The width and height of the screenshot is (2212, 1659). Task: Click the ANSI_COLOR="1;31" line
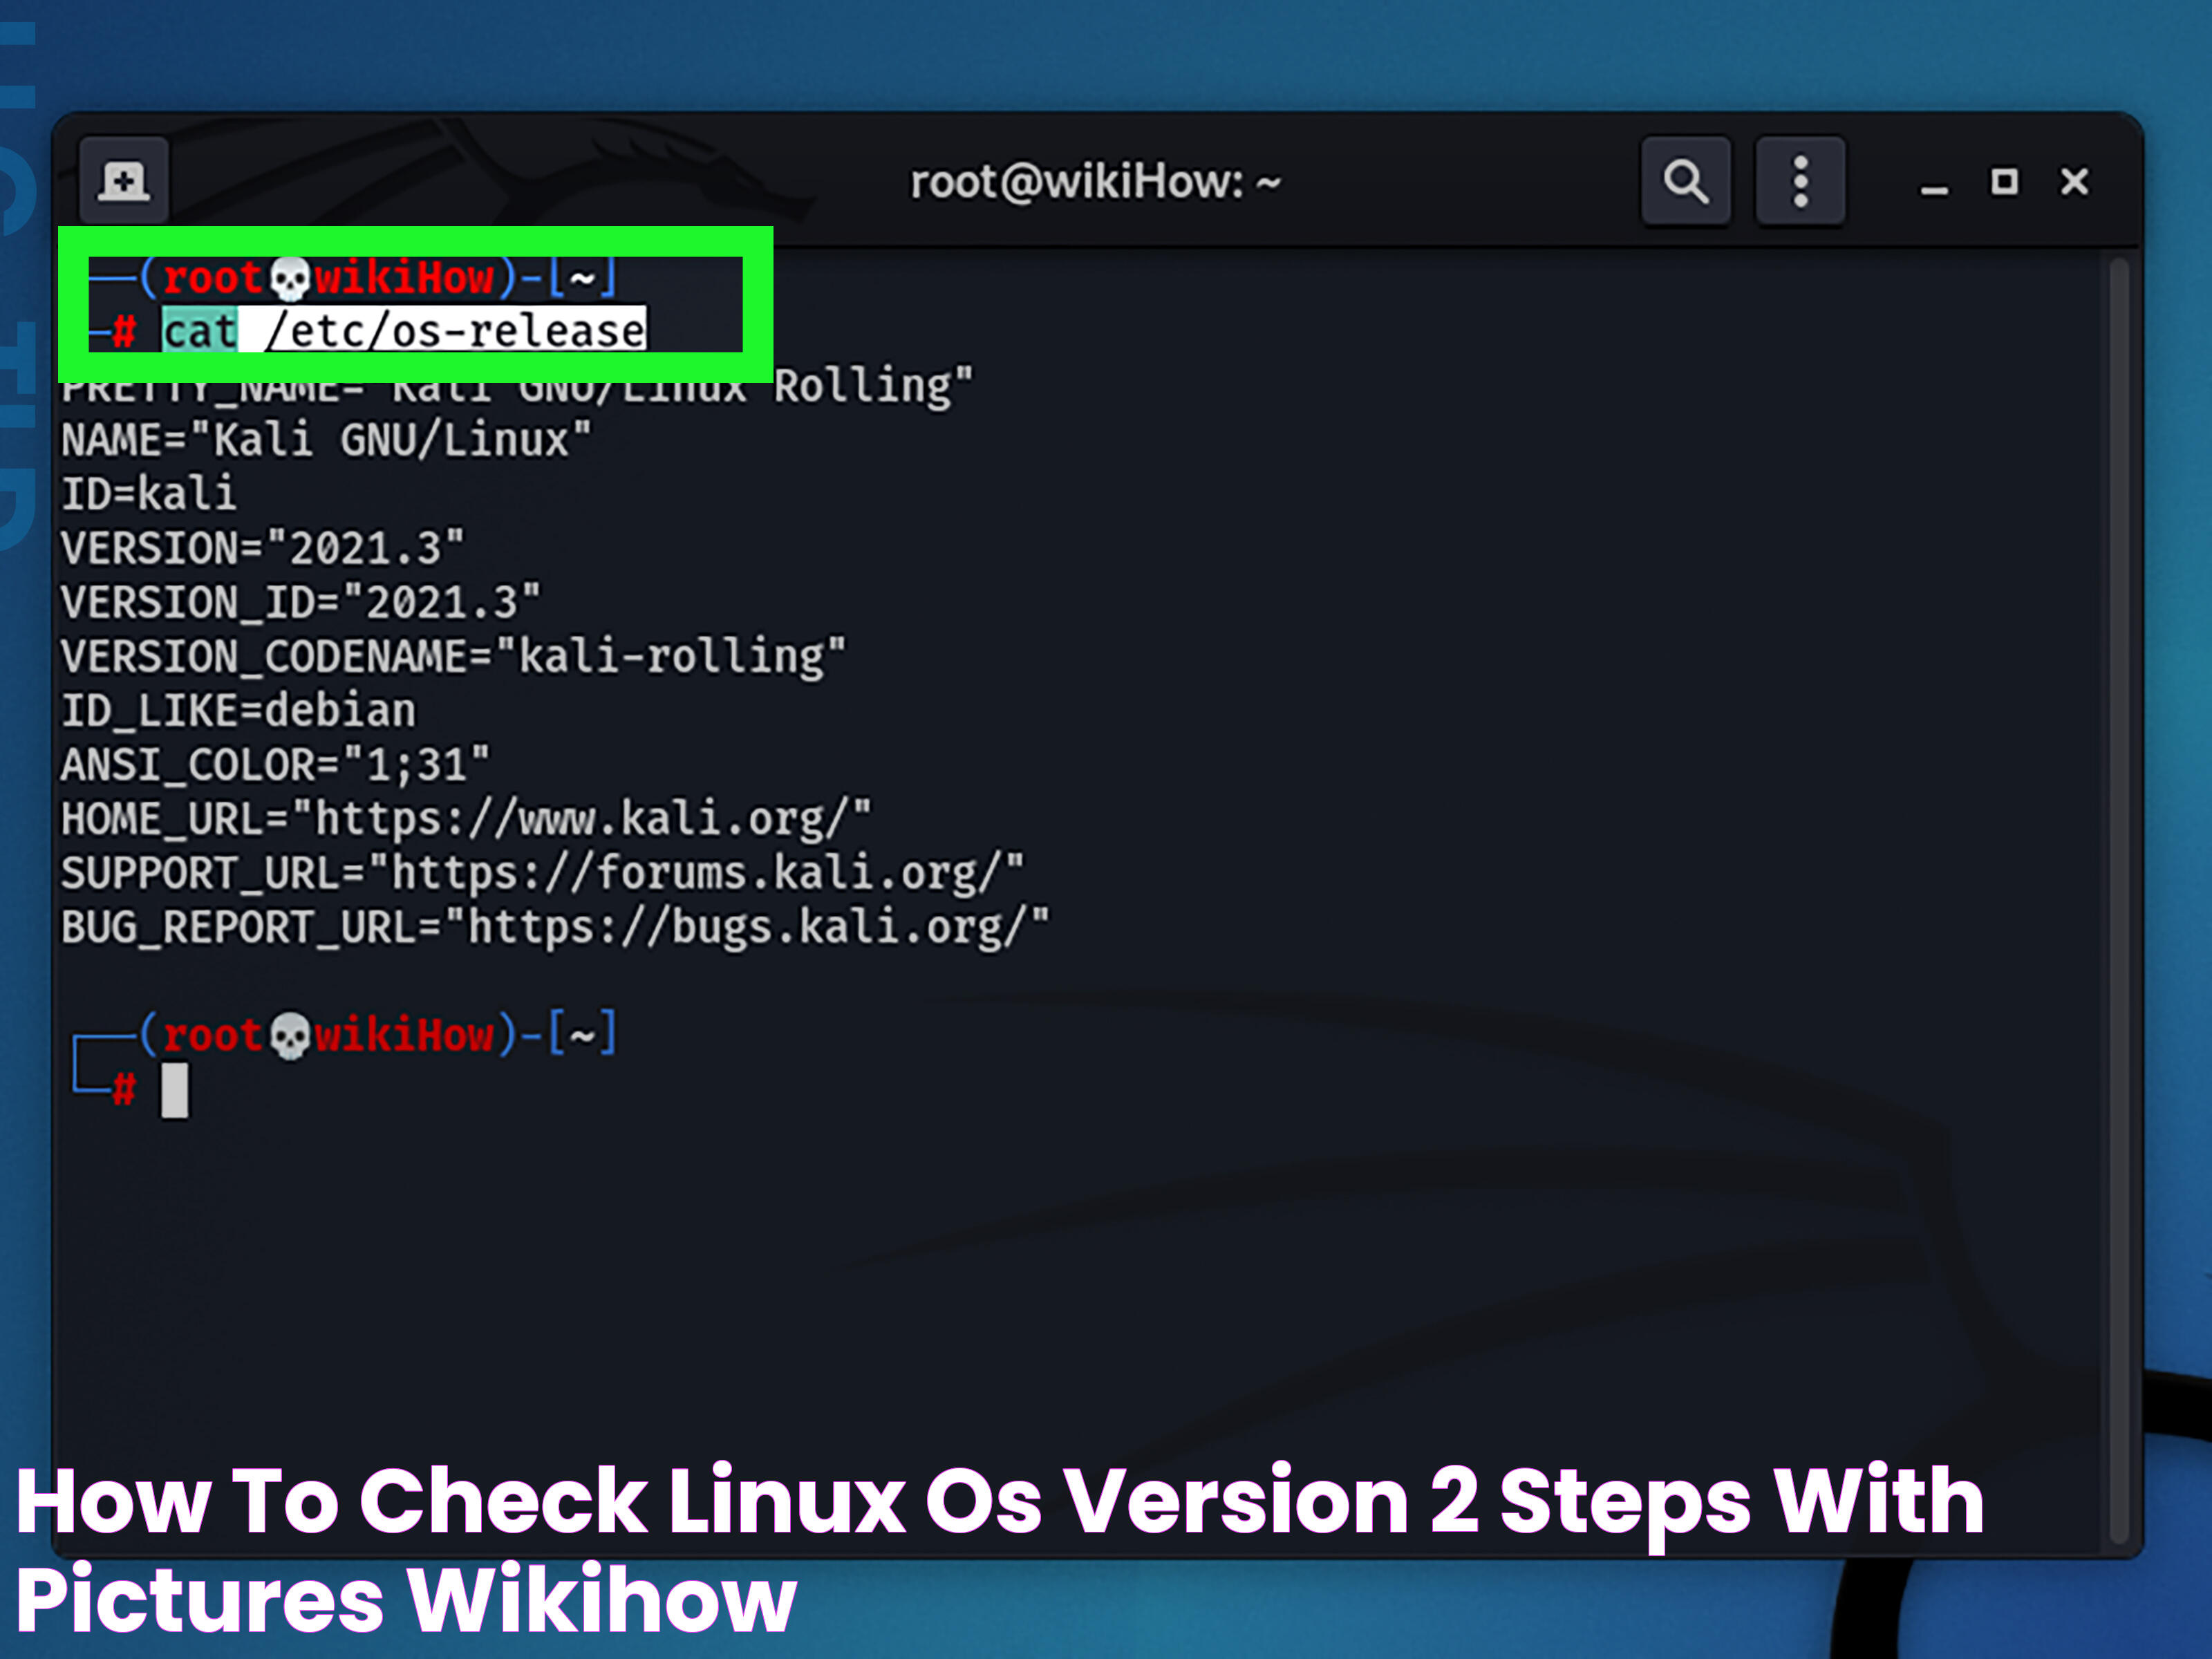[x=275, y=765]
